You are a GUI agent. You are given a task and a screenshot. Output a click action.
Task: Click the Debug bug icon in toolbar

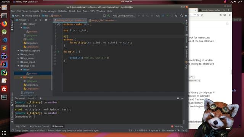(143, 16)
